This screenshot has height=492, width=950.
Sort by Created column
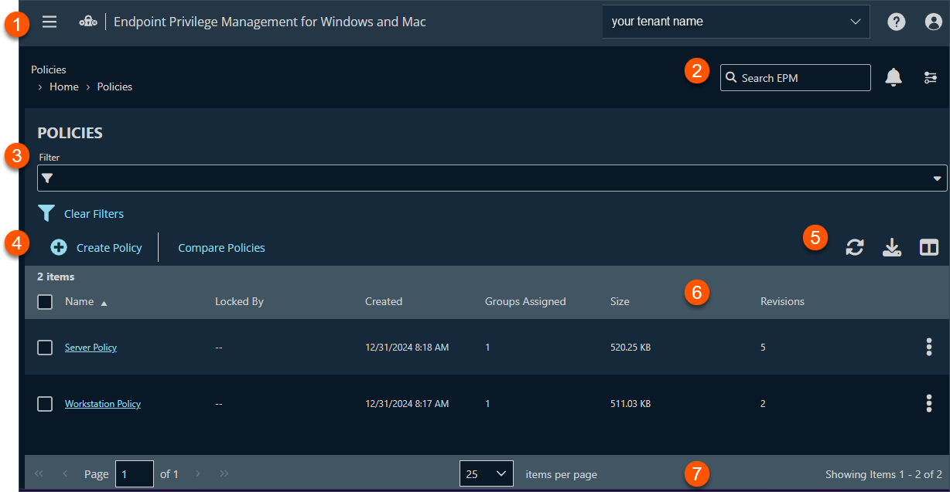[x=384, y=301]
